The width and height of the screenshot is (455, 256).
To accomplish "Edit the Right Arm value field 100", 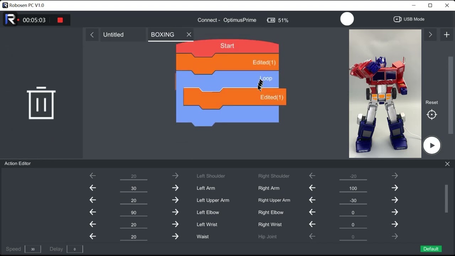I will 353,188.
